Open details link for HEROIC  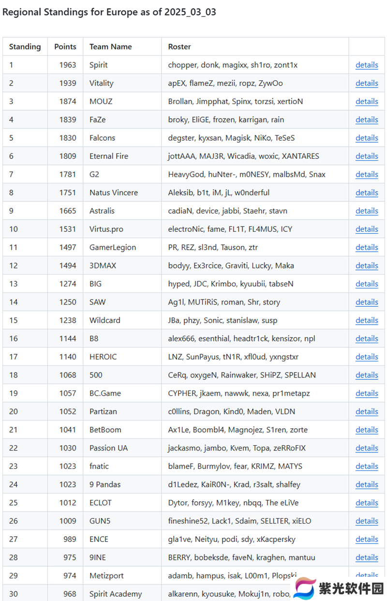367,357
